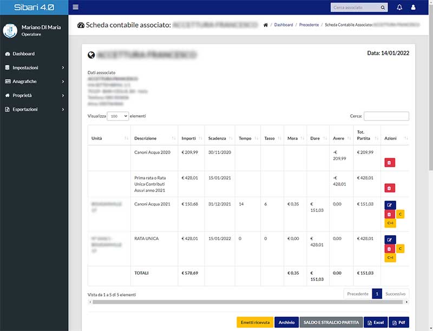Click the Successivo pagination button
Image resolution: width=433 pixels, height=331 pixels.
click(x=396, y=294)
